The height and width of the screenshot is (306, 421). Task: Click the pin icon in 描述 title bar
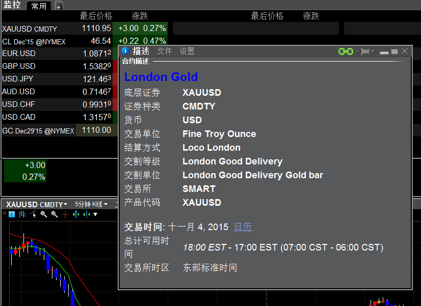(363, 51)
